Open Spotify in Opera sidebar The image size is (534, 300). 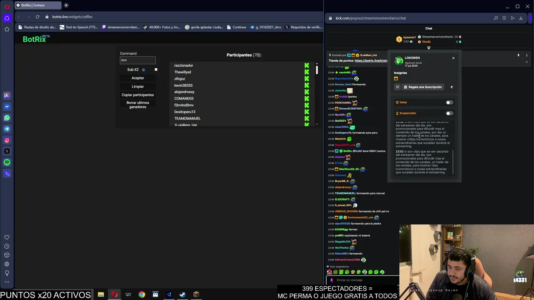click(7, 162)
